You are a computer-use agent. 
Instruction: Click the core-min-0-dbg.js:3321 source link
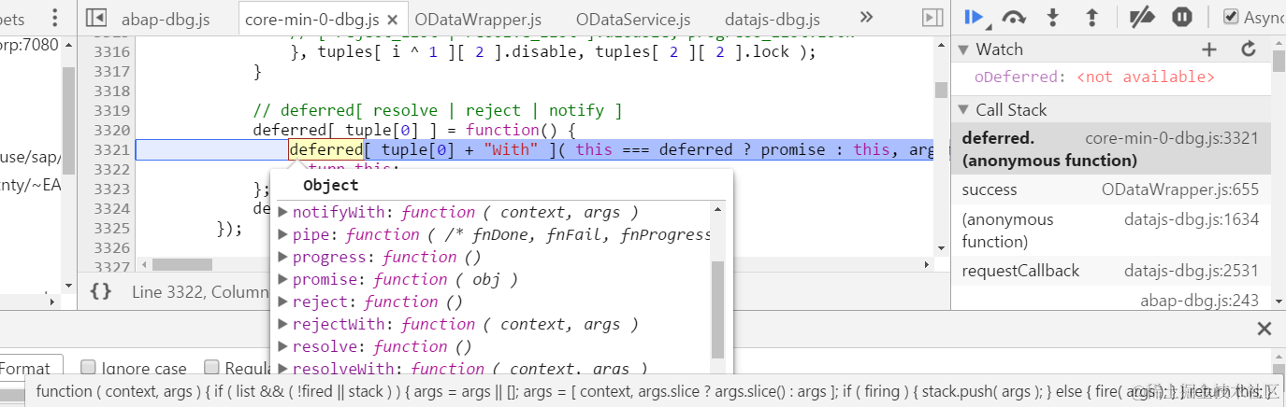1172,138
